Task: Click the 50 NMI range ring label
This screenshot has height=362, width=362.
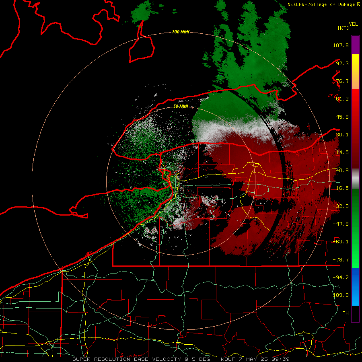Action: [181, 106]
